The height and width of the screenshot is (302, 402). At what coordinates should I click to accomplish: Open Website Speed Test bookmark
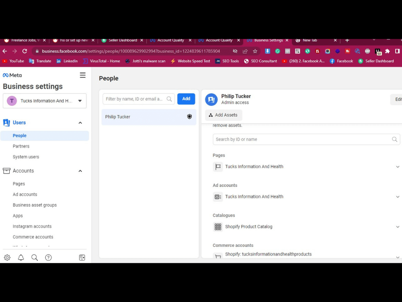[190, 61]
